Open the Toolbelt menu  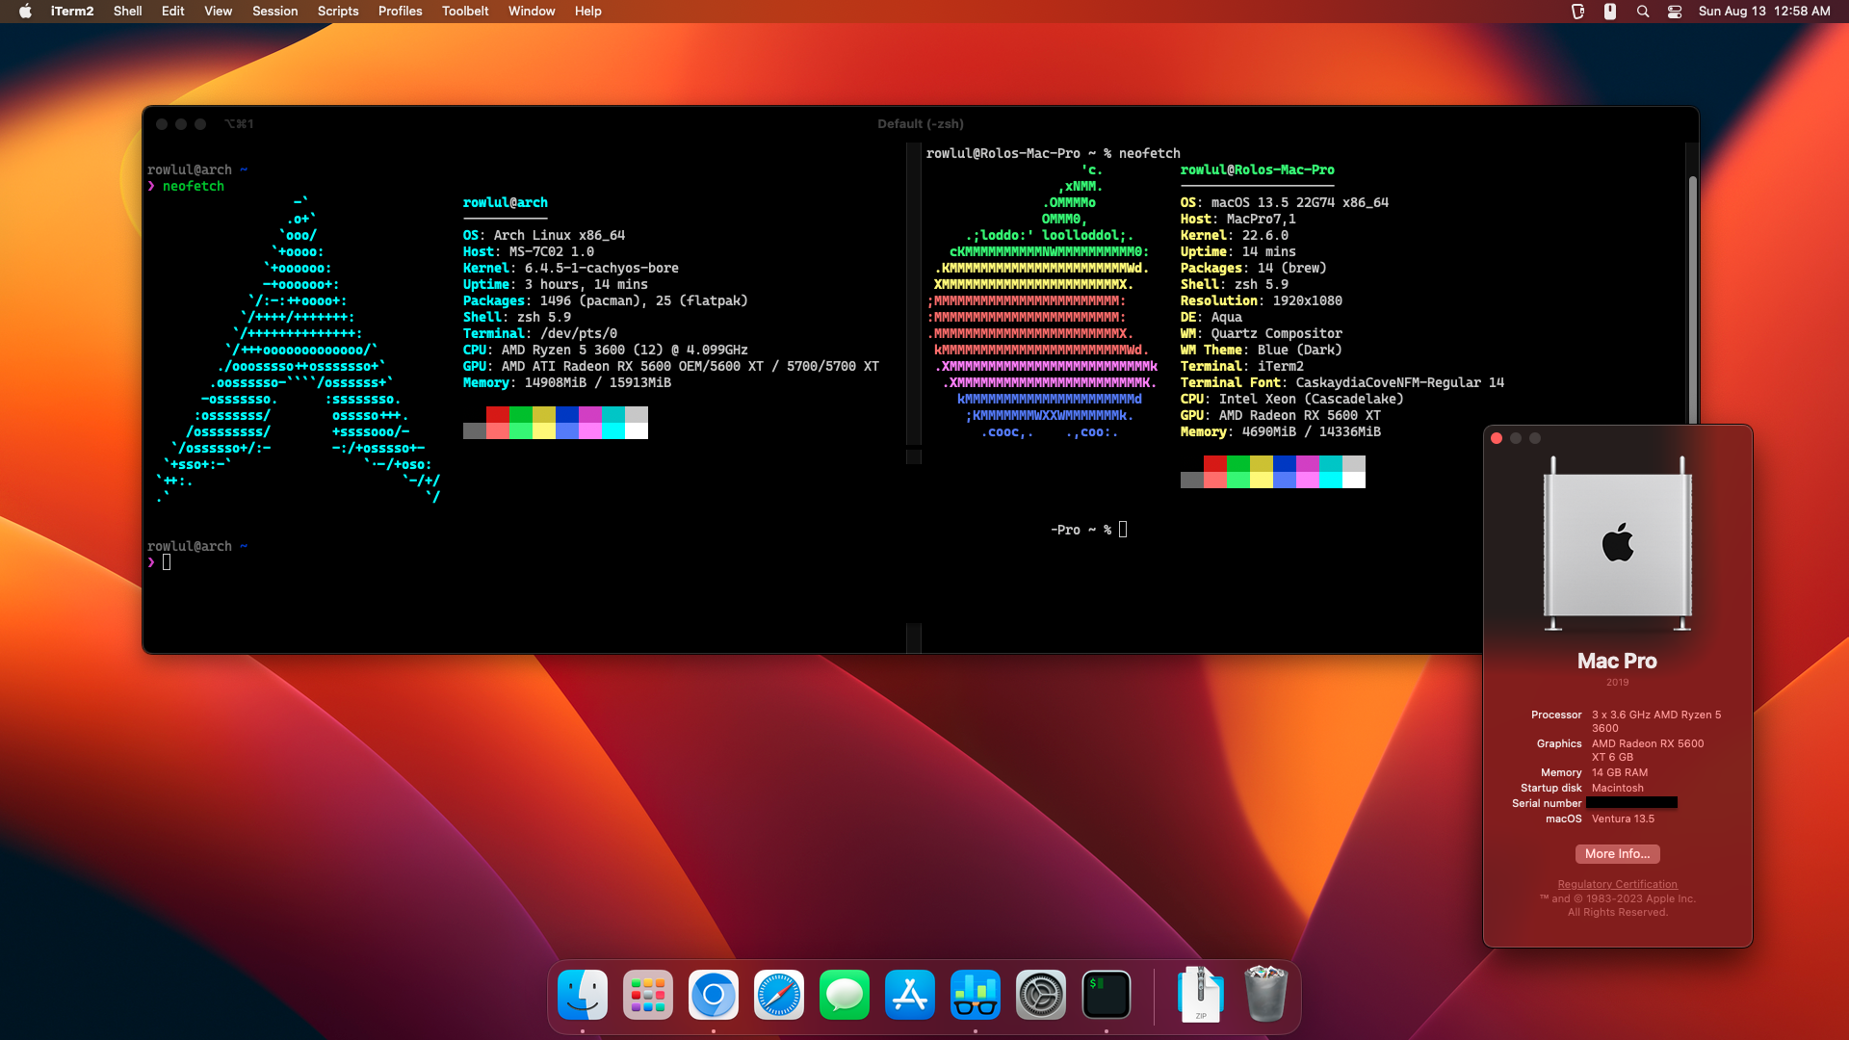[x=465, y=11]
